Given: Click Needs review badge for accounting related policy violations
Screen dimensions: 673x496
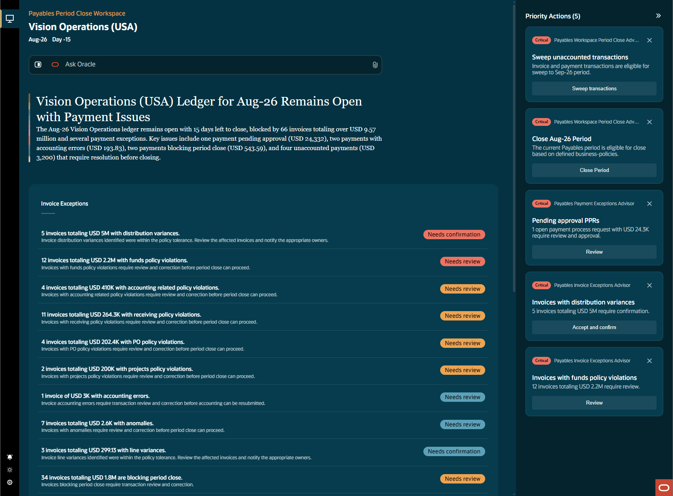Looking at the screenshot, I should [x=462, y=289].
